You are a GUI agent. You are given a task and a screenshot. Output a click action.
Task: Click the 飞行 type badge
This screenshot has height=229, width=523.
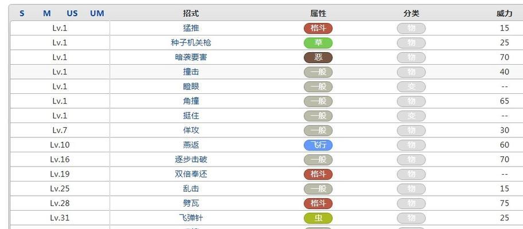point(318,145)
